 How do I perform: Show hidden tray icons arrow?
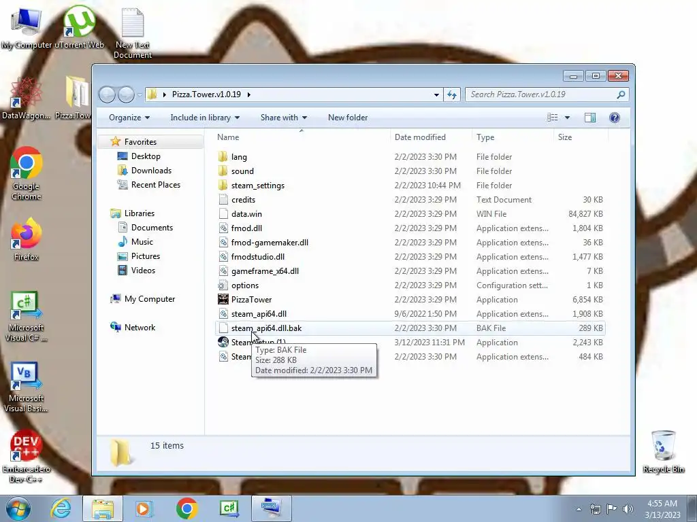(579, 509)
